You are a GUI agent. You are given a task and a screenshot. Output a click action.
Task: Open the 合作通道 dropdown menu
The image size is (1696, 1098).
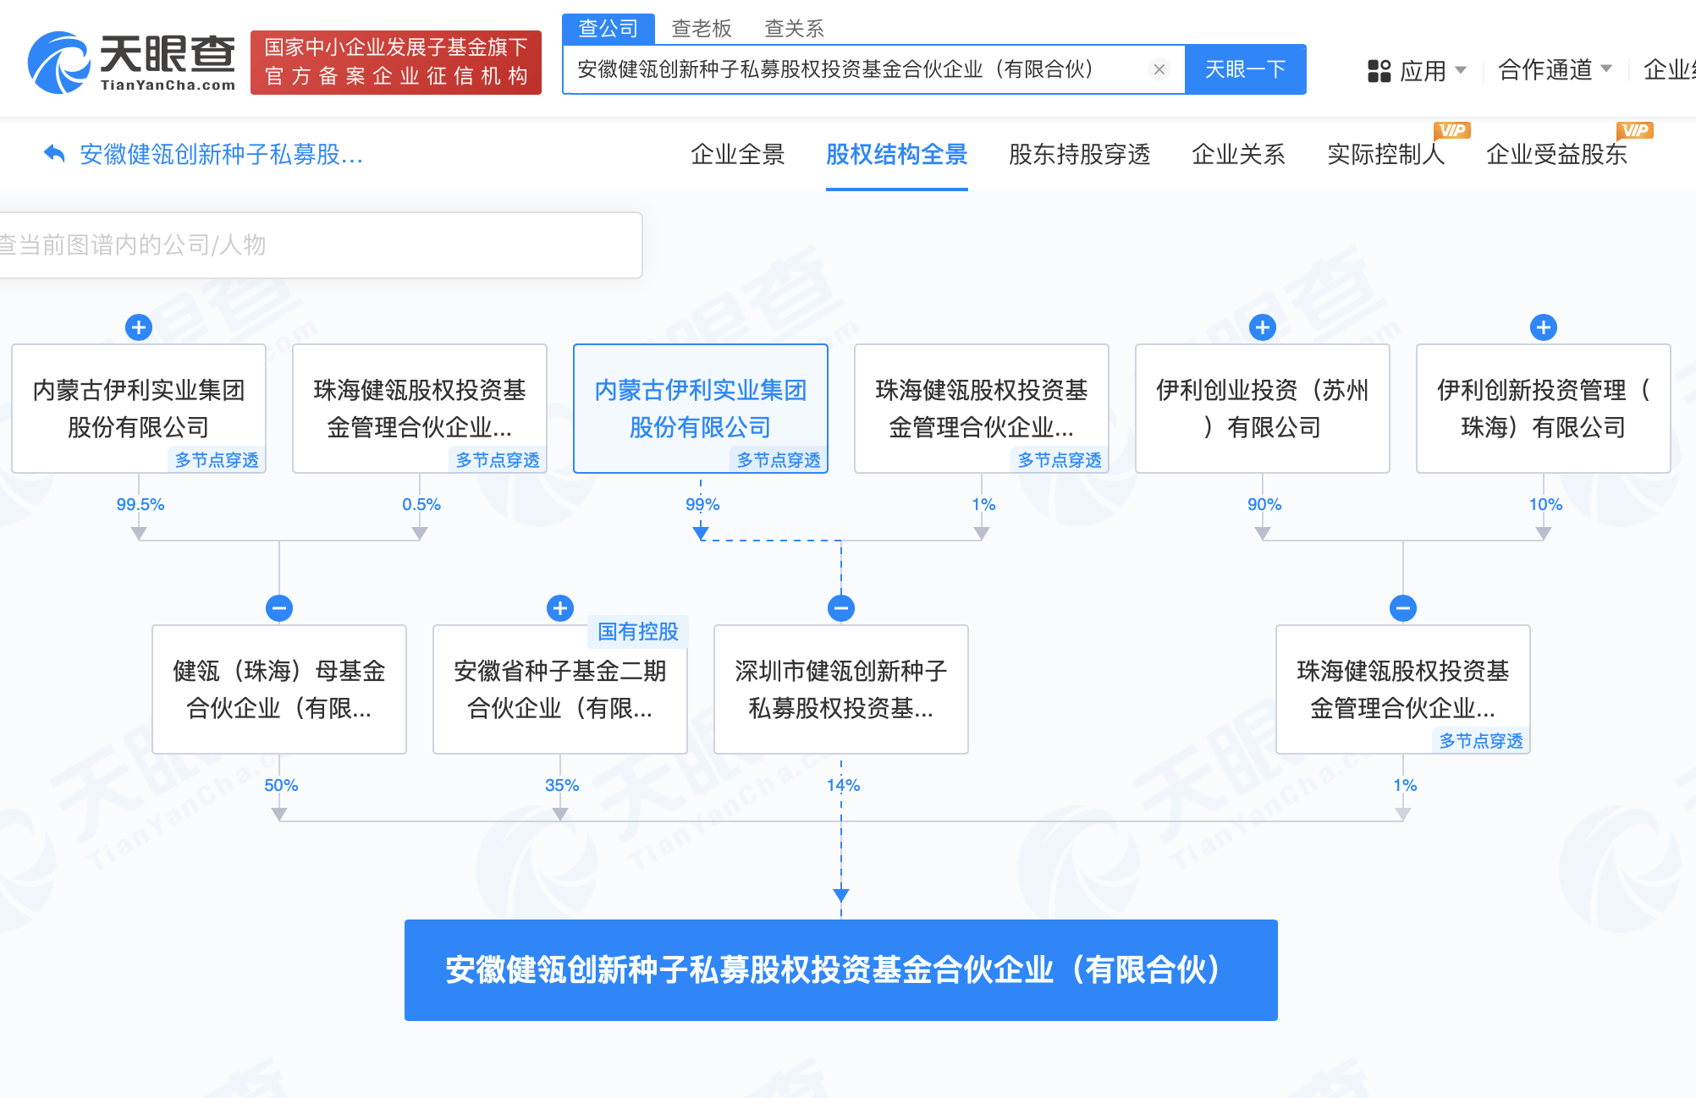[1556, 70]
